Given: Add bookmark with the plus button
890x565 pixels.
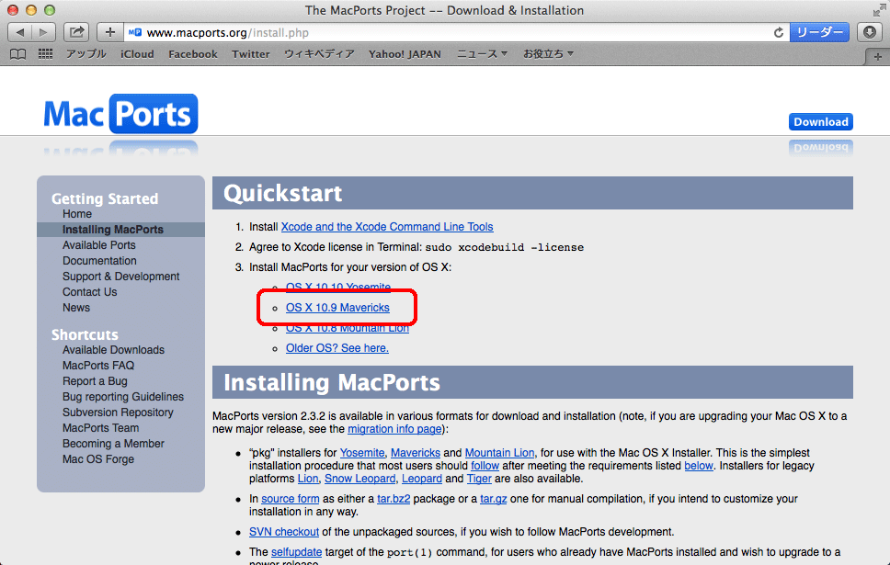Looking at the screenshot, I should tap(110, 32).
